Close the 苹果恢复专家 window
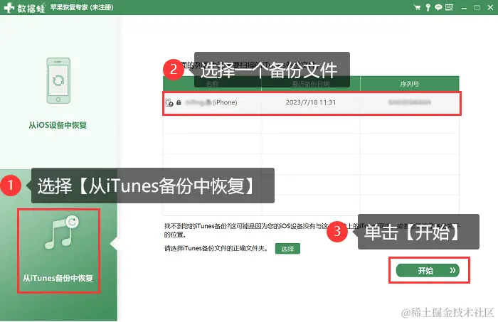 pos(490,8)
